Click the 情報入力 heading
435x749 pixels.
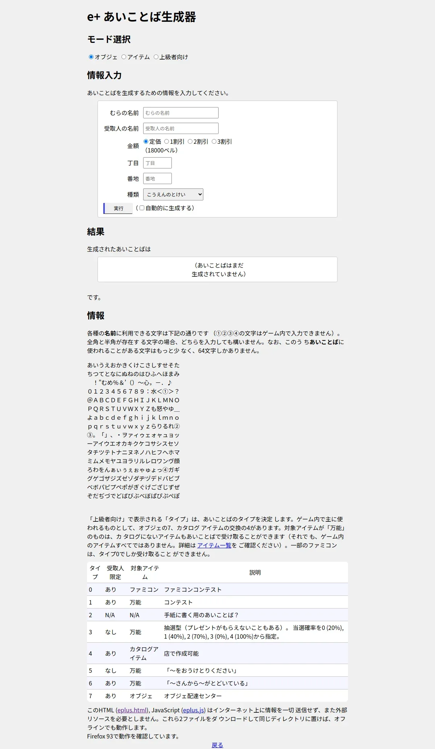click(104, 75)
